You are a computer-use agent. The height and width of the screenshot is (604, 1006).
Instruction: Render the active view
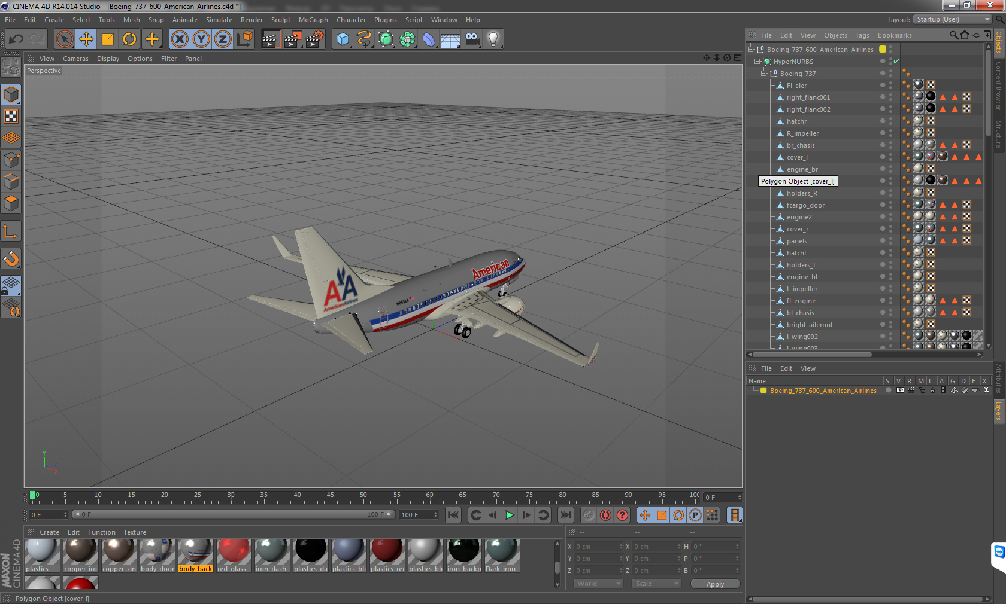(271, 39)
